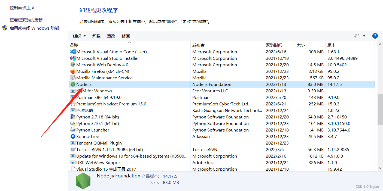Sort the list by the 名称 column header
The height and width of the screenshot is (191, 383).
[x=74, y=45]
